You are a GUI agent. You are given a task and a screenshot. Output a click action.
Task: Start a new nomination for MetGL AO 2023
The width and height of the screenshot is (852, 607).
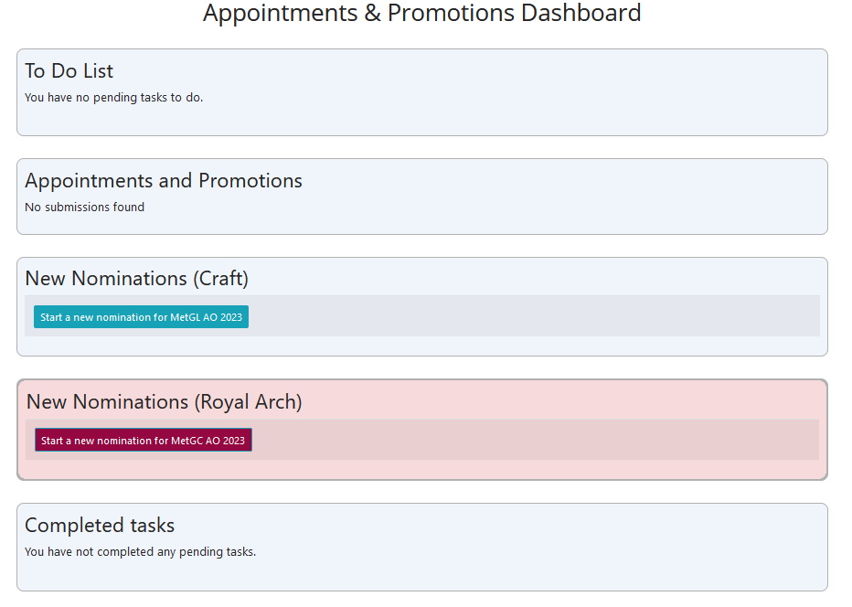coord(142,317)
